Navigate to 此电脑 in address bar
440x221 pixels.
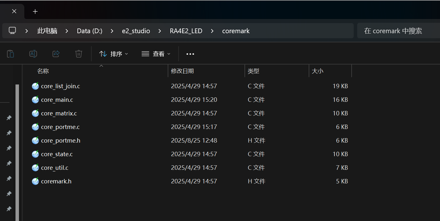(x=47, y=31)
